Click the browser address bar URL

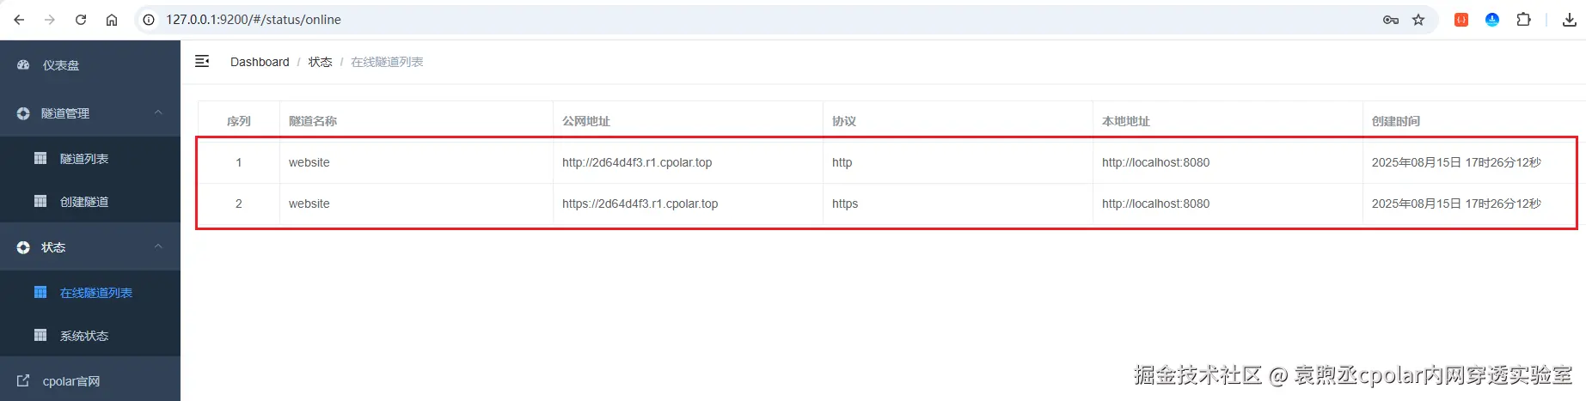pos(254,20)
